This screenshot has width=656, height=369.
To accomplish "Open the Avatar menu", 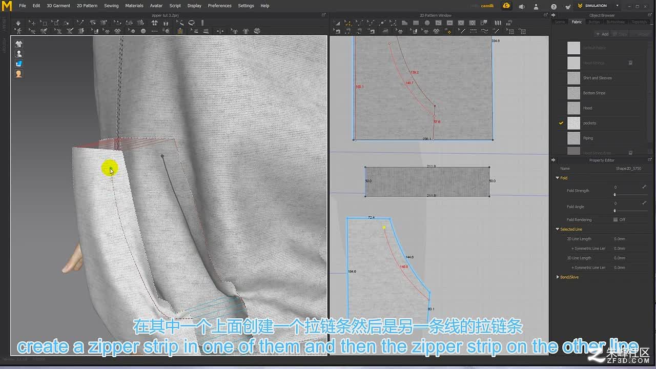I will point(156,6).
